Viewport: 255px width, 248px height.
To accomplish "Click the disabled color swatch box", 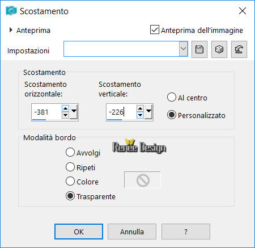I will pos(142,180).
